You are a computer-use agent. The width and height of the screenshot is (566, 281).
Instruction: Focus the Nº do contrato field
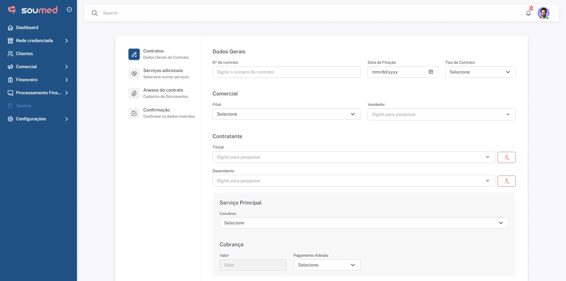[286, 72]
